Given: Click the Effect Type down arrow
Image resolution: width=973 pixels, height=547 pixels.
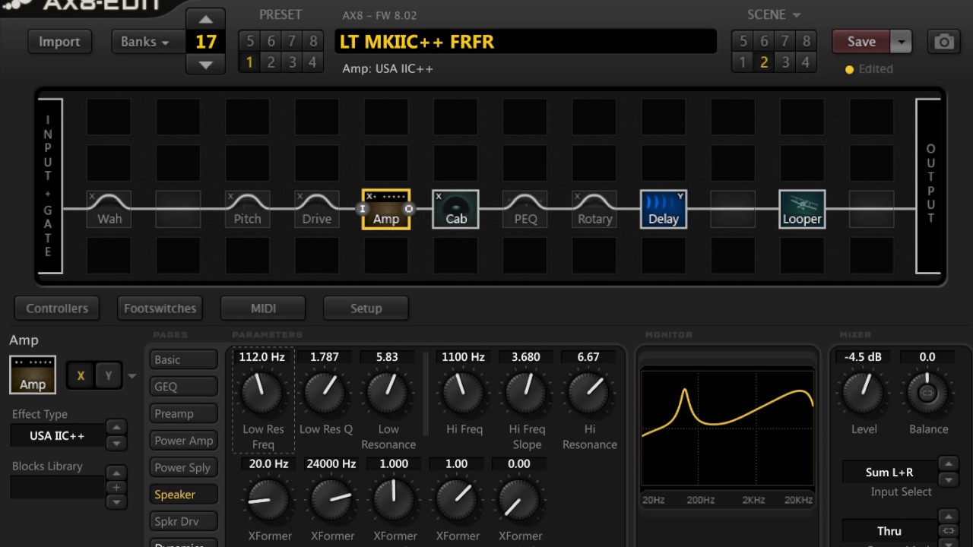Looking at the screenshot, I should 116,443.
